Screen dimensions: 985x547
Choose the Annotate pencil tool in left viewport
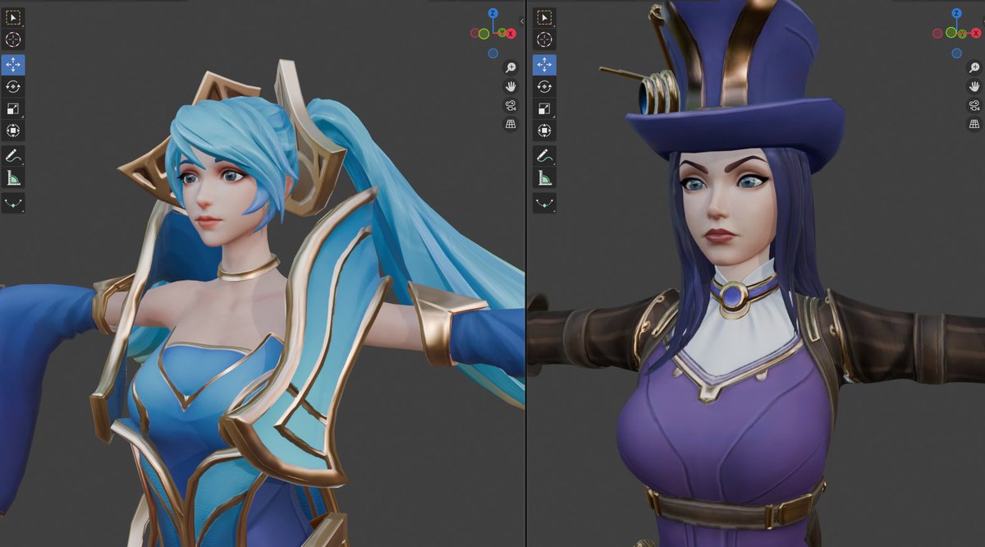(x=13, y=155)
